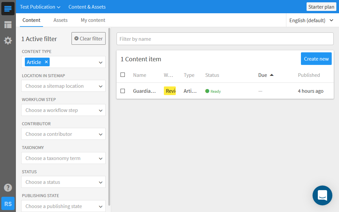
Task: Select all items with header checkbox
Action: click(123, 75)
